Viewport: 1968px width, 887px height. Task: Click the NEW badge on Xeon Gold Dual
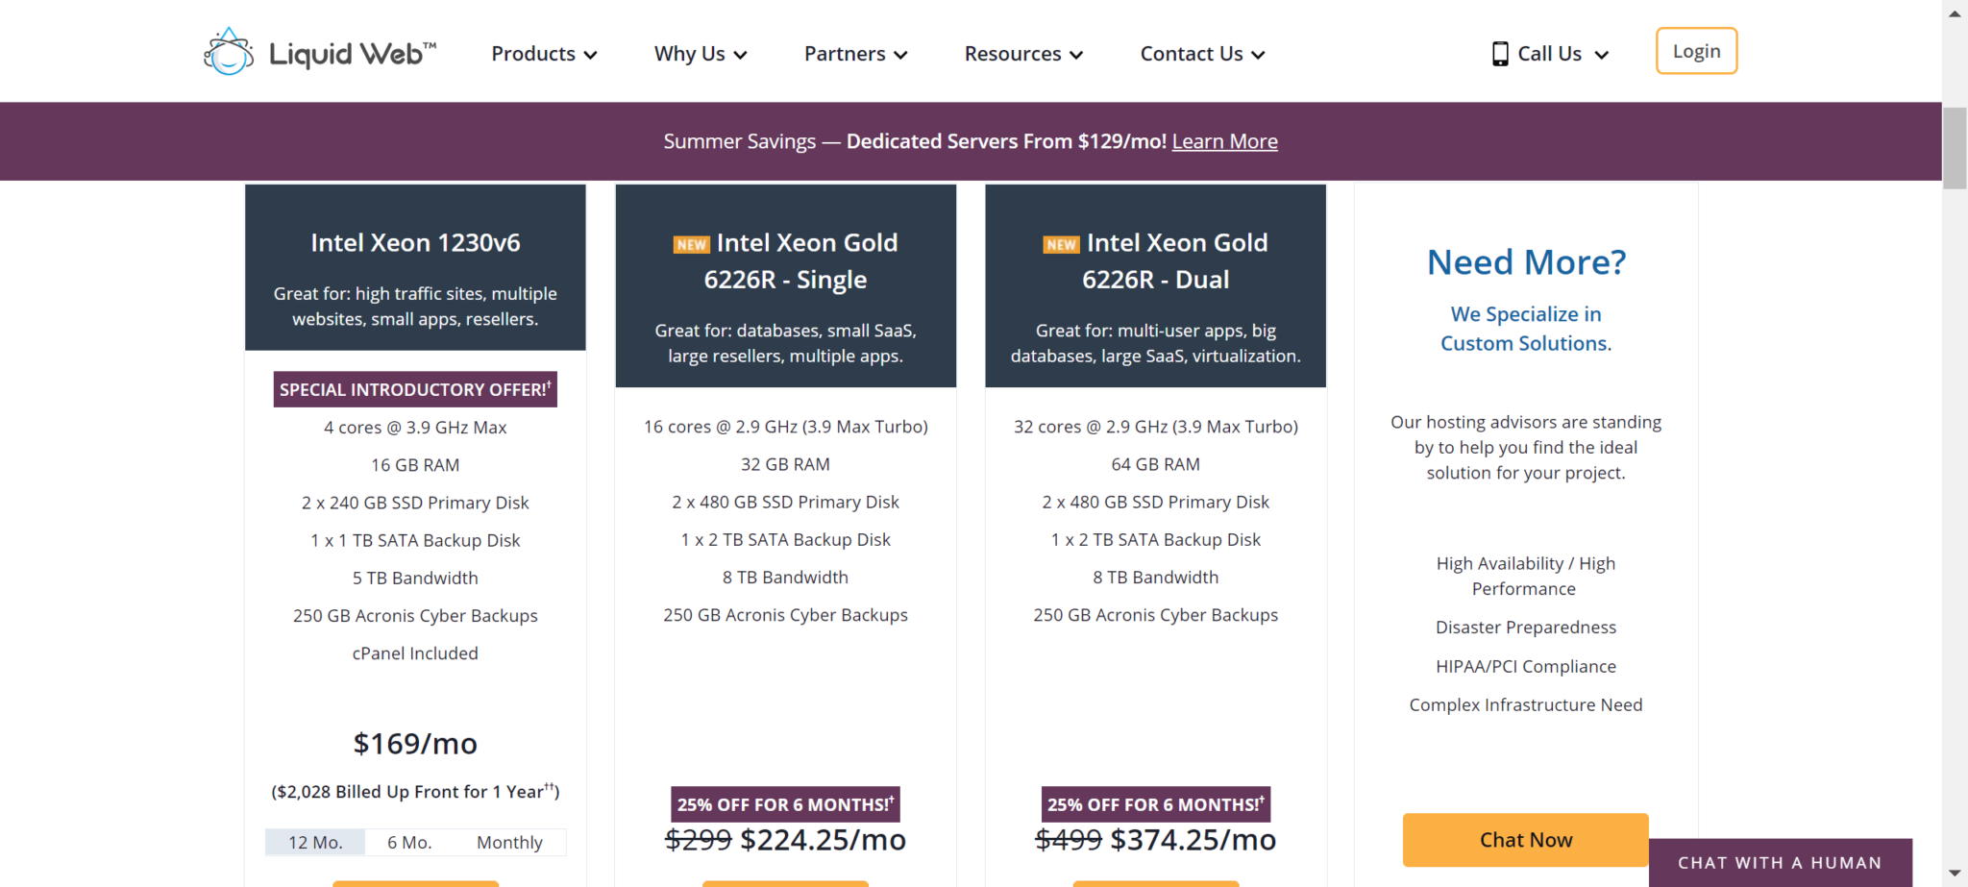tap(1061, 244)
